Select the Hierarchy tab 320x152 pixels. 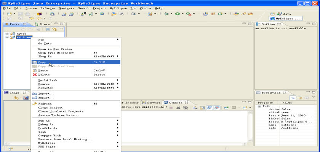(42, 24)
